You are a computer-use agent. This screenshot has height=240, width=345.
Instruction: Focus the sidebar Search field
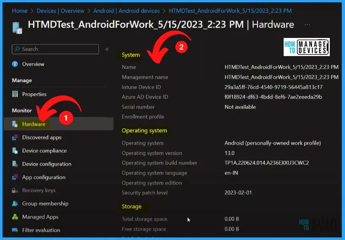[x=55, y=49]
